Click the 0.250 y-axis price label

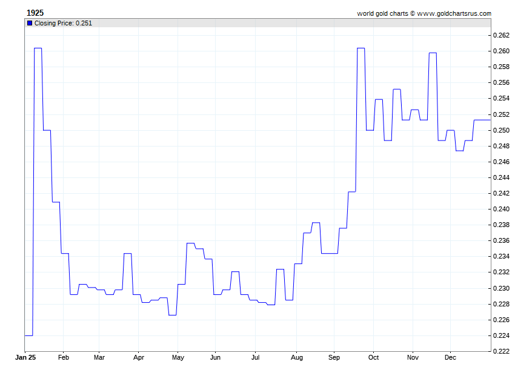[x=501, y=130]
